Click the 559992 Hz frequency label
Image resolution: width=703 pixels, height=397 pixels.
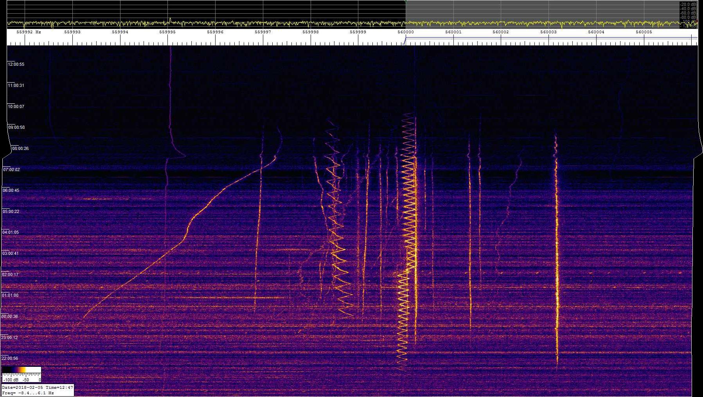click(x=29, y=32)
